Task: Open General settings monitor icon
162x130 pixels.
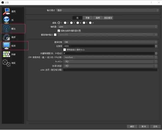Action: (6, 11)
